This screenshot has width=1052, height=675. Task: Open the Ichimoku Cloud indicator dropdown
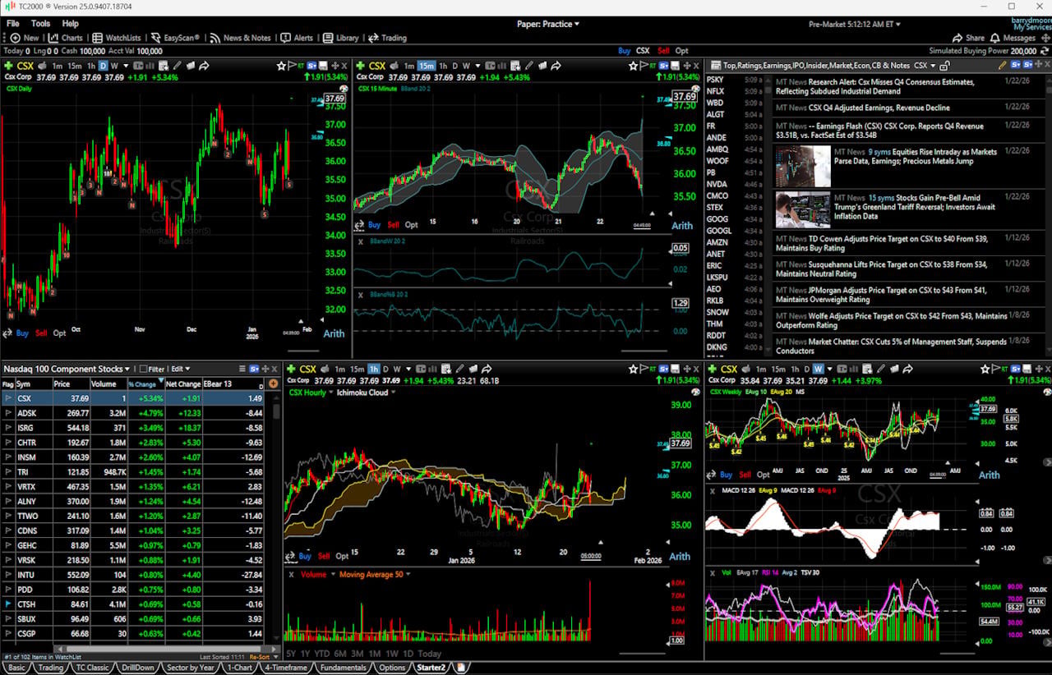tap(367, 393)
